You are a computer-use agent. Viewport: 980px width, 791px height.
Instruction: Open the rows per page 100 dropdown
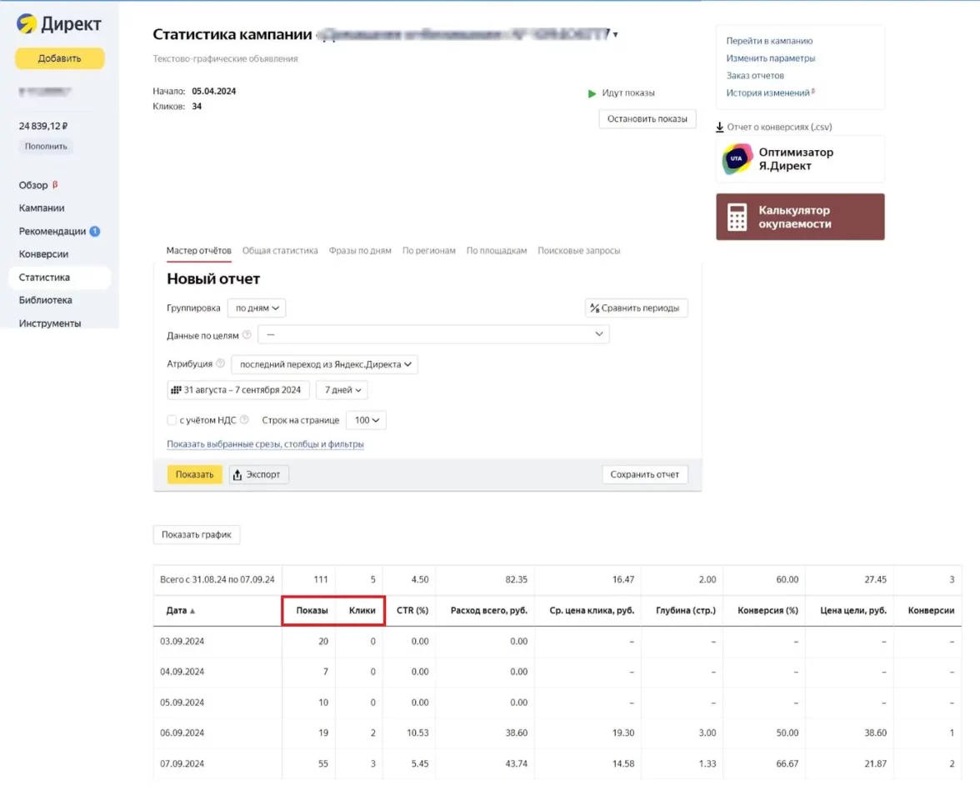[366, 421]
